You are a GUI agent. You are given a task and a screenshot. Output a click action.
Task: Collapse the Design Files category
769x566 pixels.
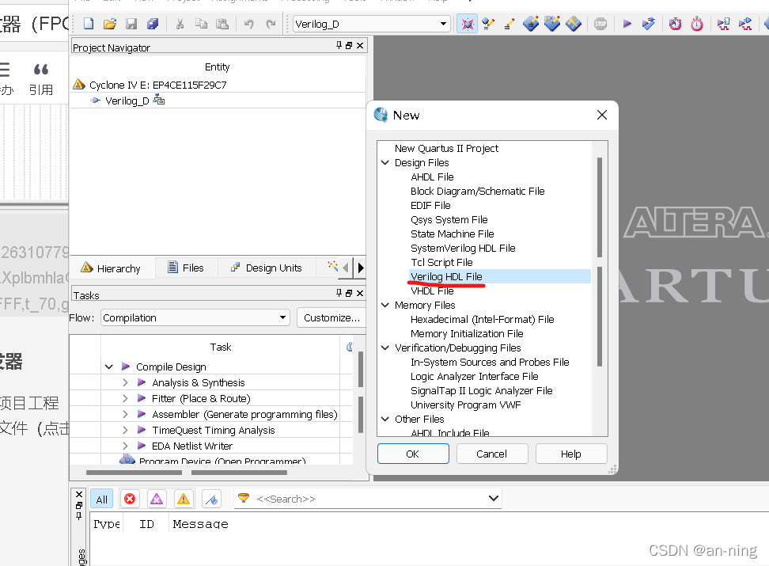tap(385, 162)
